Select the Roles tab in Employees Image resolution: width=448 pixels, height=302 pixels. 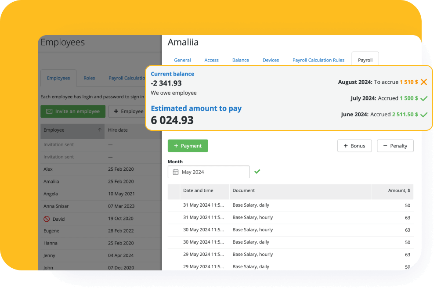[89, 78]
